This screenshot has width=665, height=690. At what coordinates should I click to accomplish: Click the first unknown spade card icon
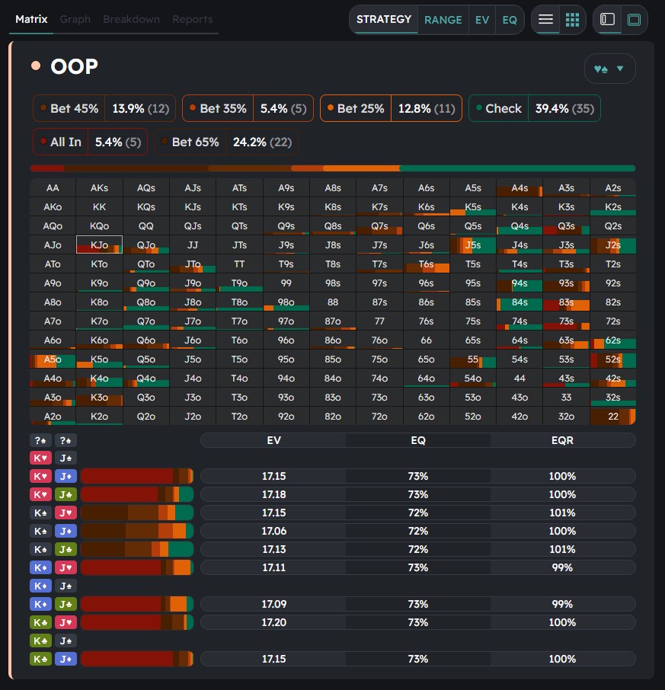(40, 440)
